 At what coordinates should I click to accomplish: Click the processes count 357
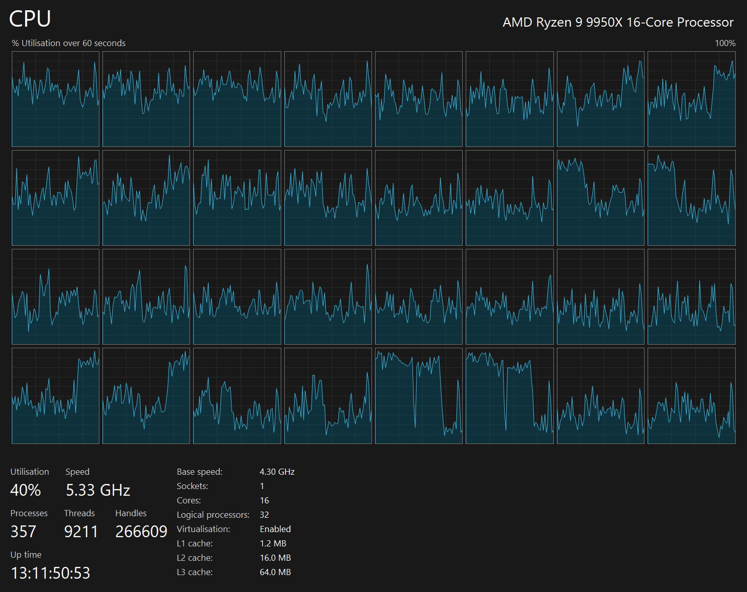[x=24, y=532]
